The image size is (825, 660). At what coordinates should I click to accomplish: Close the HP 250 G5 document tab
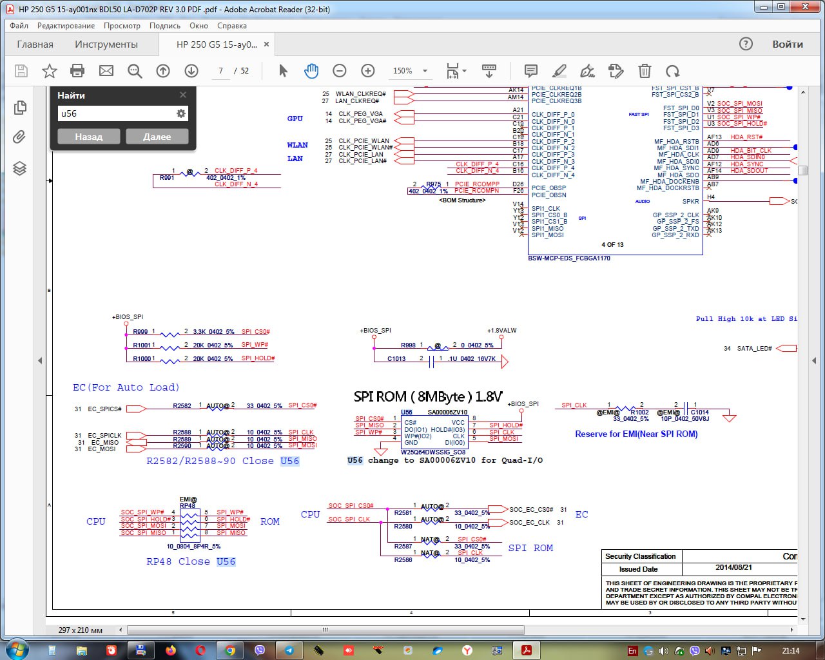pyautogui.click(x=267, y=44)
